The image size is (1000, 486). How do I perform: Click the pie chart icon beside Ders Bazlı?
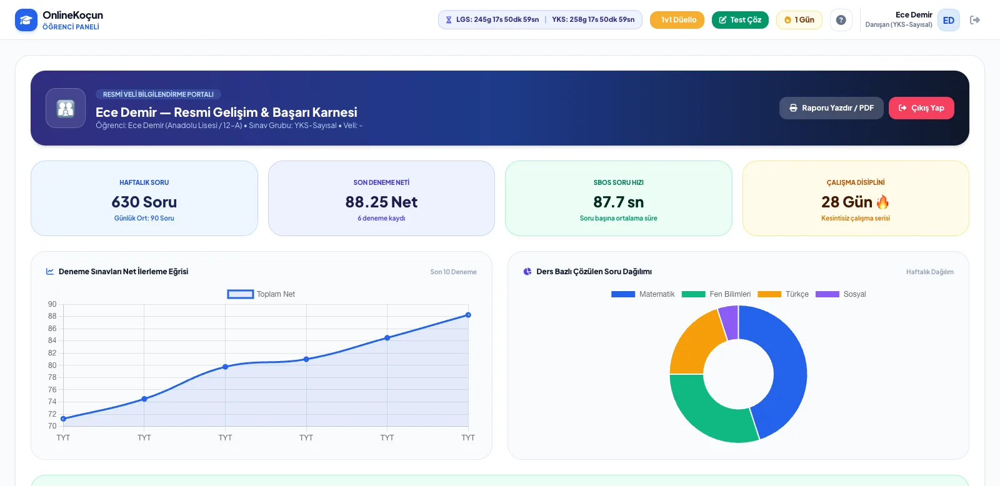click(x=527, y=272)
